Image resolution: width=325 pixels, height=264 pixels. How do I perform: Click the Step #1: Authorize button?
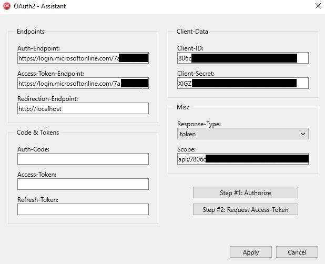tap(246, 192)
